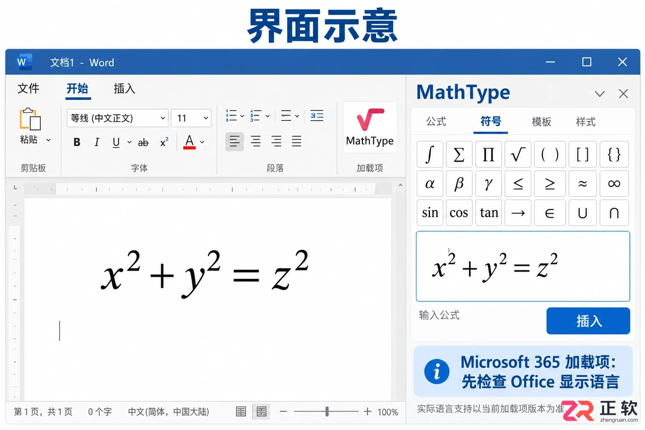Screen dimensions: 645x430
Task: Click the blue 插入 button
Action: (x=588, y=321)
